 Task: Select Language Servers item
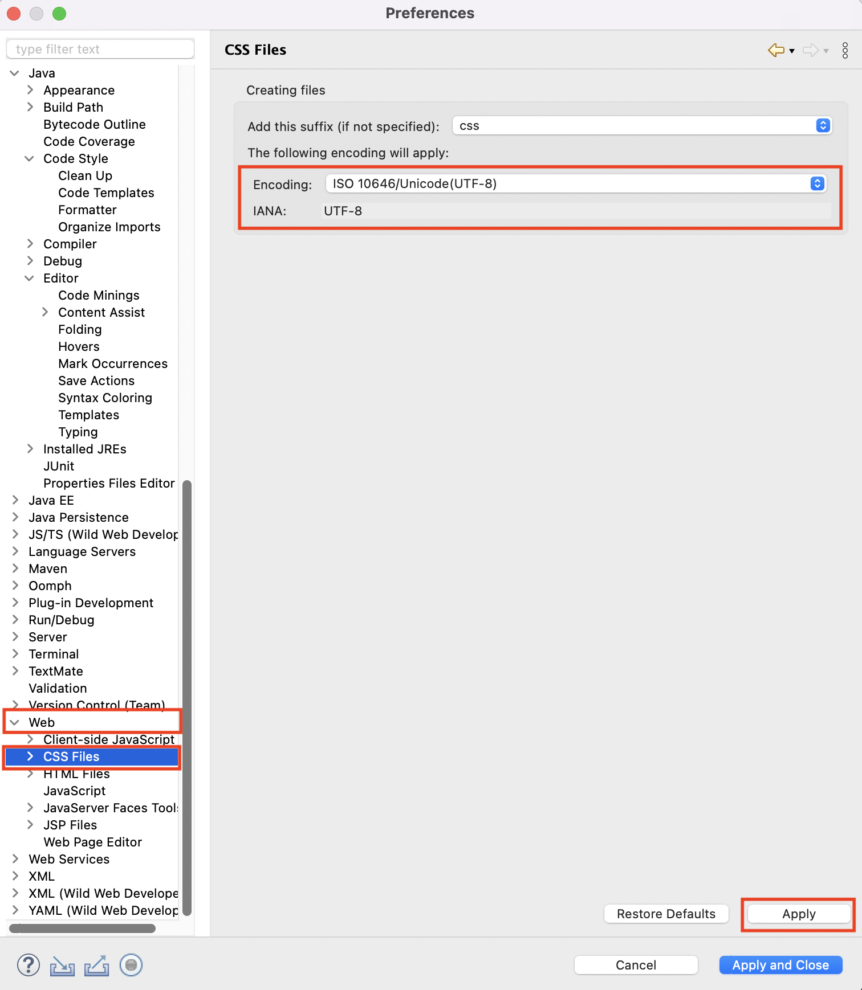point(82,551)
